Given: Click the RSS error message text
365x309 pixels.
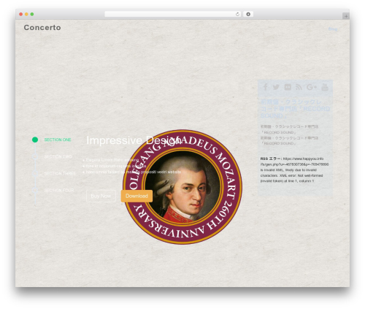Looking at the screenshot, I should click(294, 169).
